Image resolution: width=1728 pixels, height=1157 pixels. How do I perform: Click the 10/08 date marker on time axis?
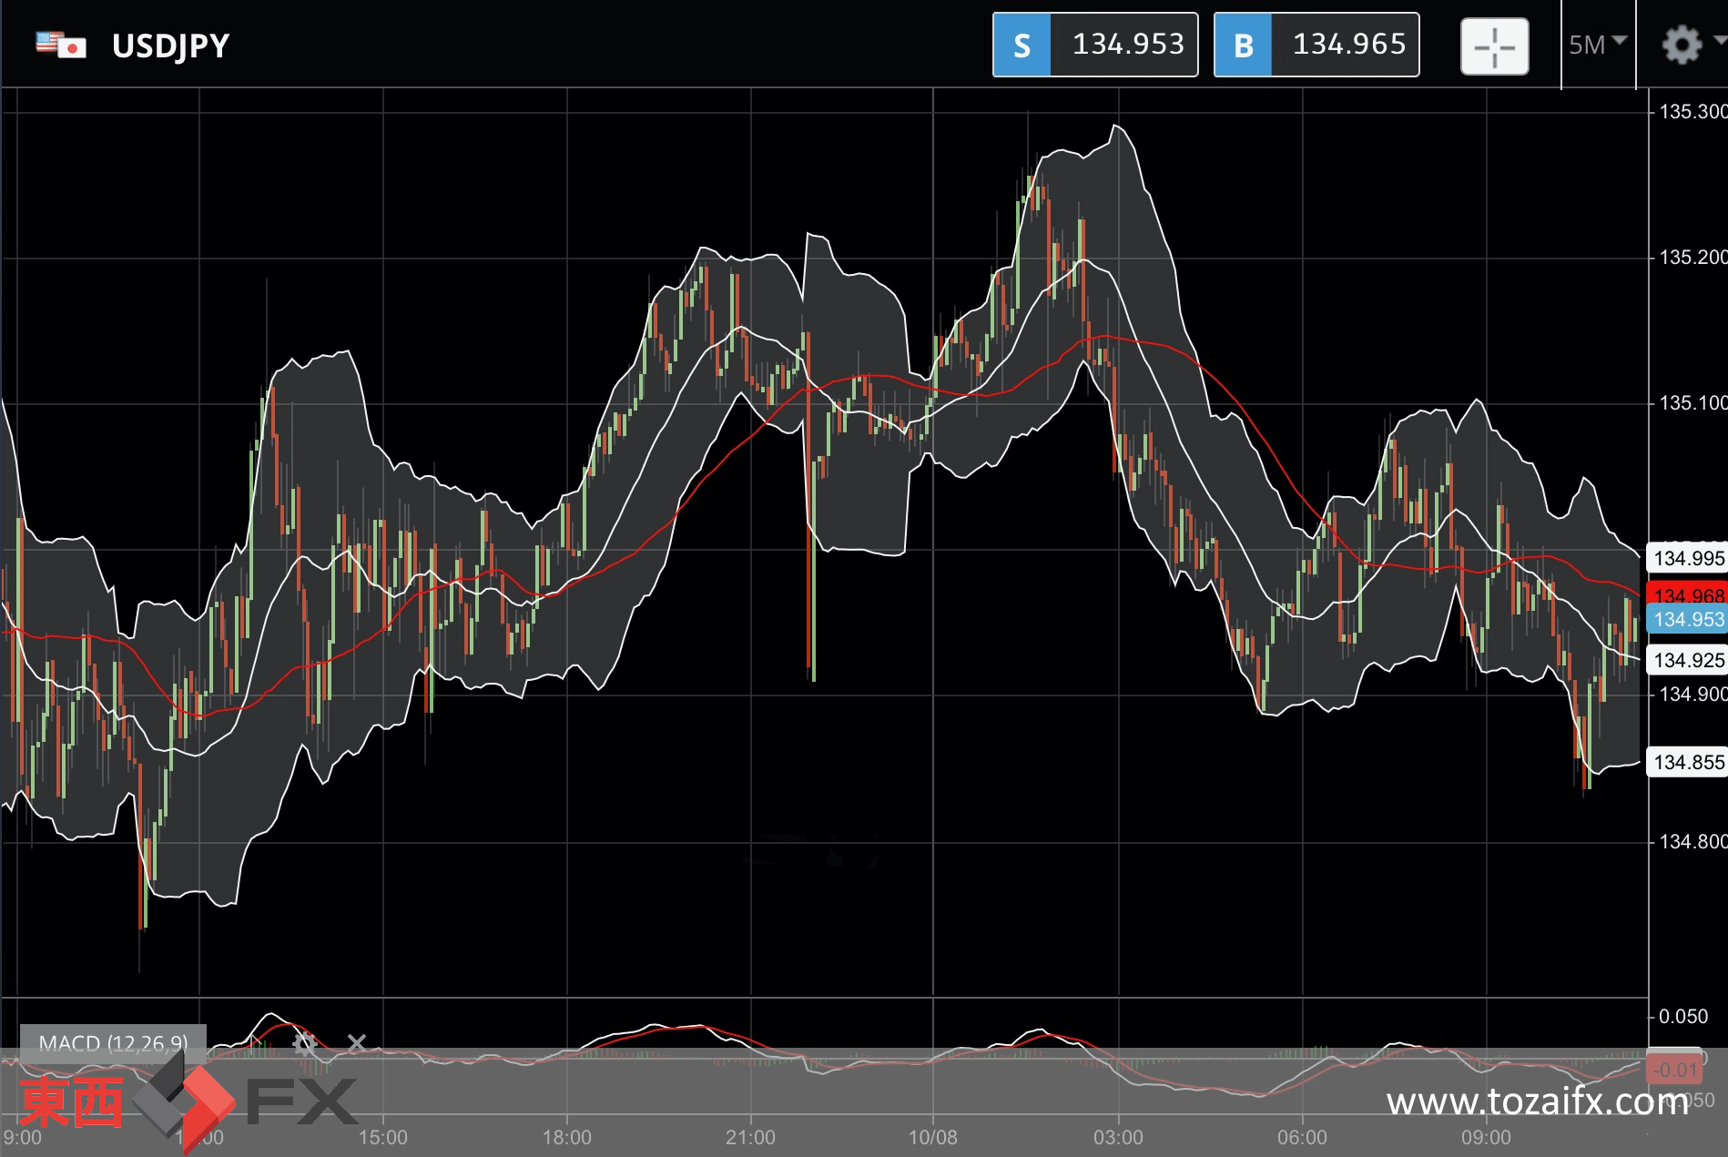(933, 1137)
